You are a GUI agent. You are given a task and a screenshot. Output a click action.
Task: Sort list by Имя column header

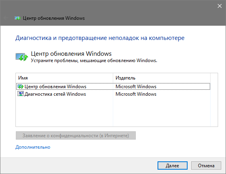click(65, 78)
